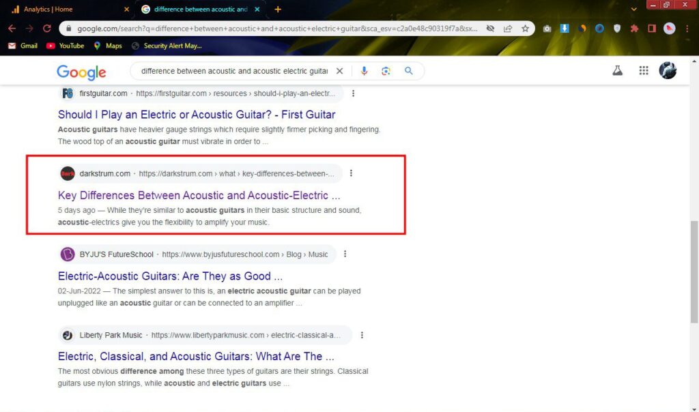Open 'Should I Play an Electric or Acoustic Guitar?' result

pos(197,115)
